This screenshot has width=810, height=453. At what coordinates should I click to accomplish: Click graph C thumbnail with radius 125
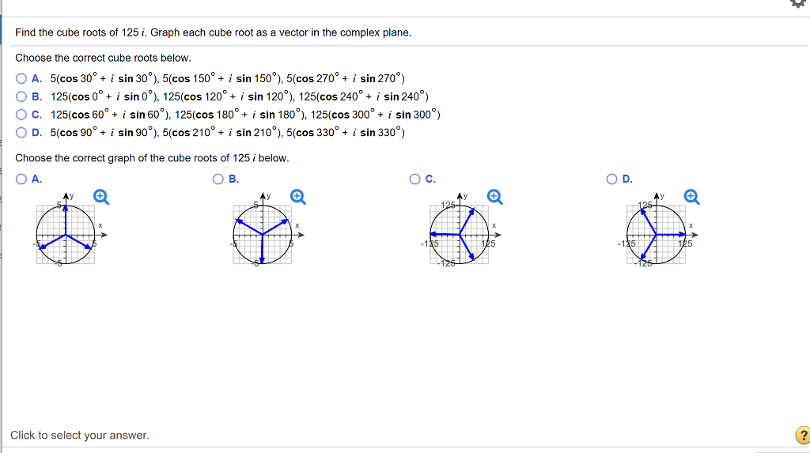point(460,235)
